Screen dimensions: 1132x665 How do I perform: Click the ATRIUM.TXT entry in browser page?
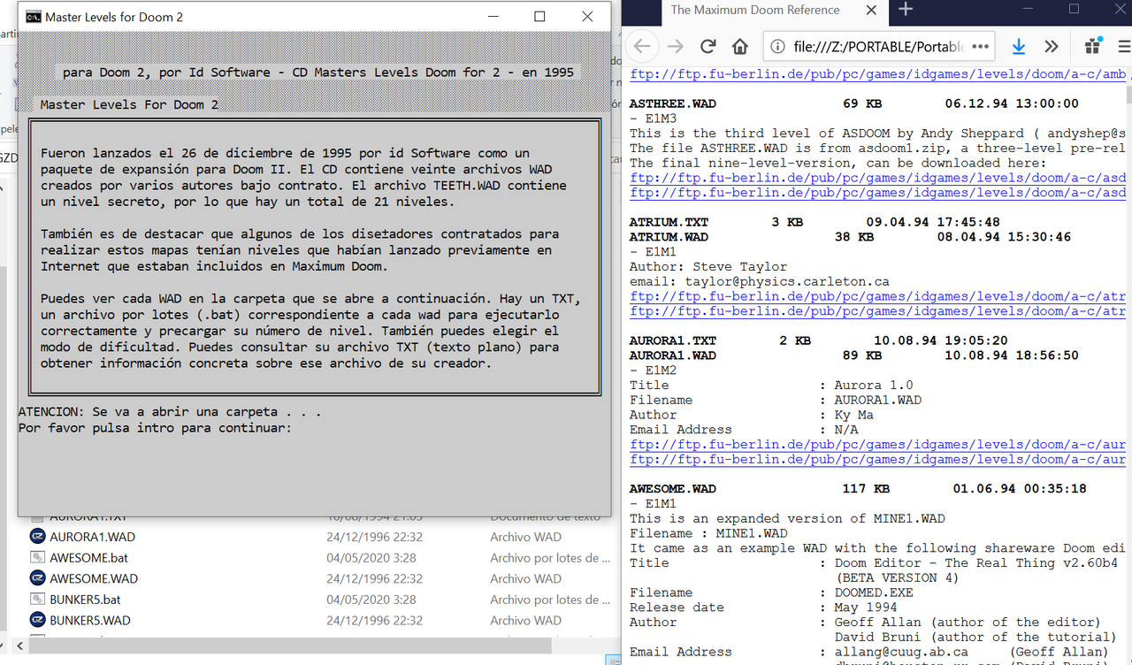tap(669, 222)
